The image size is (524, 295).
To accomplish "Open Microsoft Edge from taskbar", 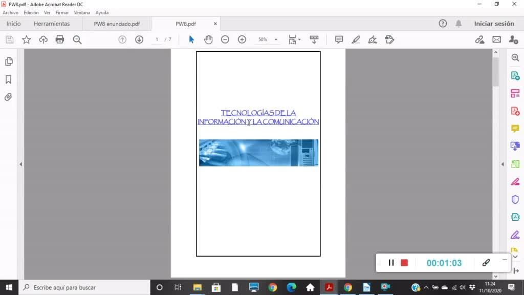I will (x=291, y=287).
